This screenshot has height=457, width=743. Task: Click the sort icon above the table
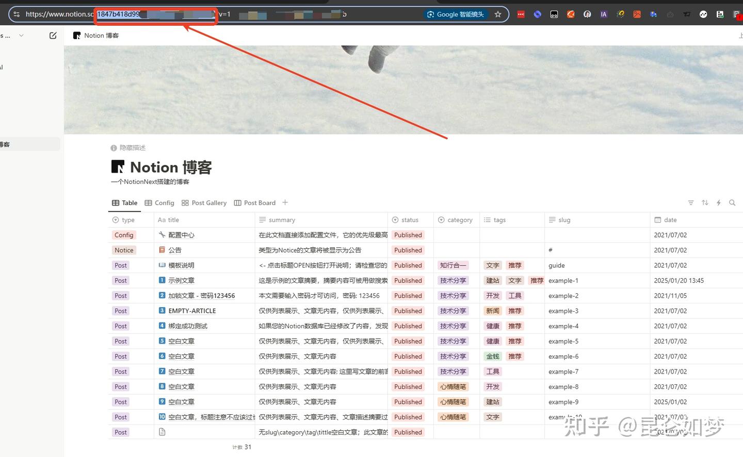pos(705,202)
